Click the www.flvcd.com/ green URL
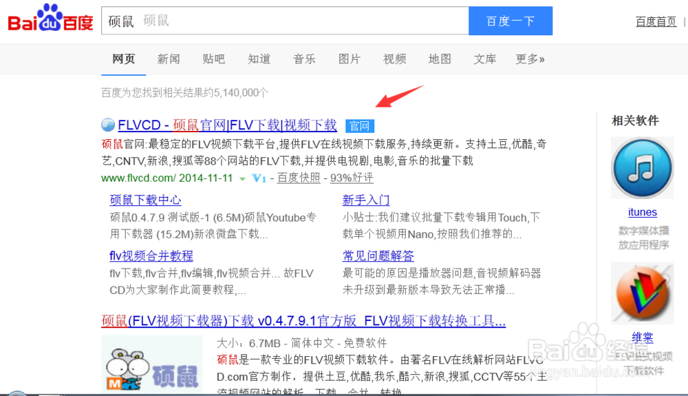The height and width of the screenshot is (396, 688). click(139, 178)
